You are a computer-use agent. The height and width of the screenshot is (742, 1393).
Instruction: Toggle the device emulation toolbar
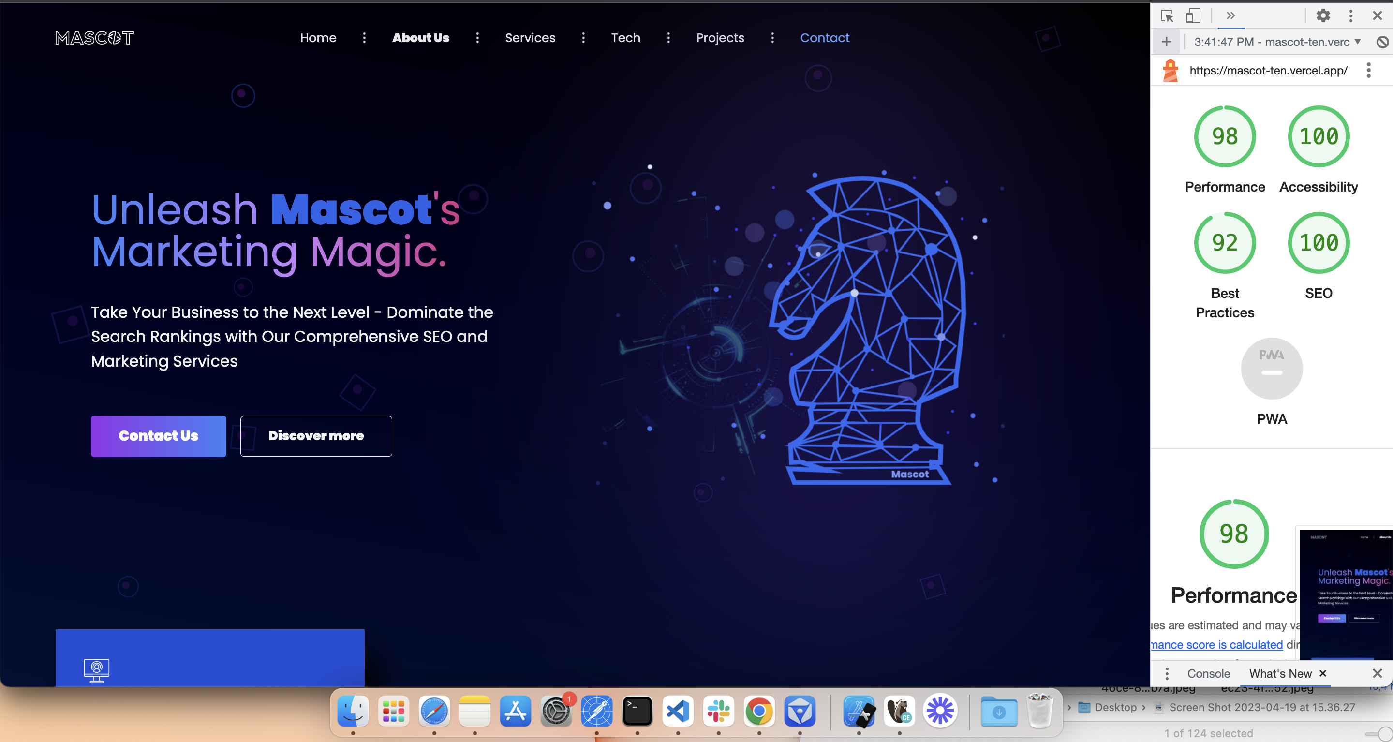[1193, 15]
